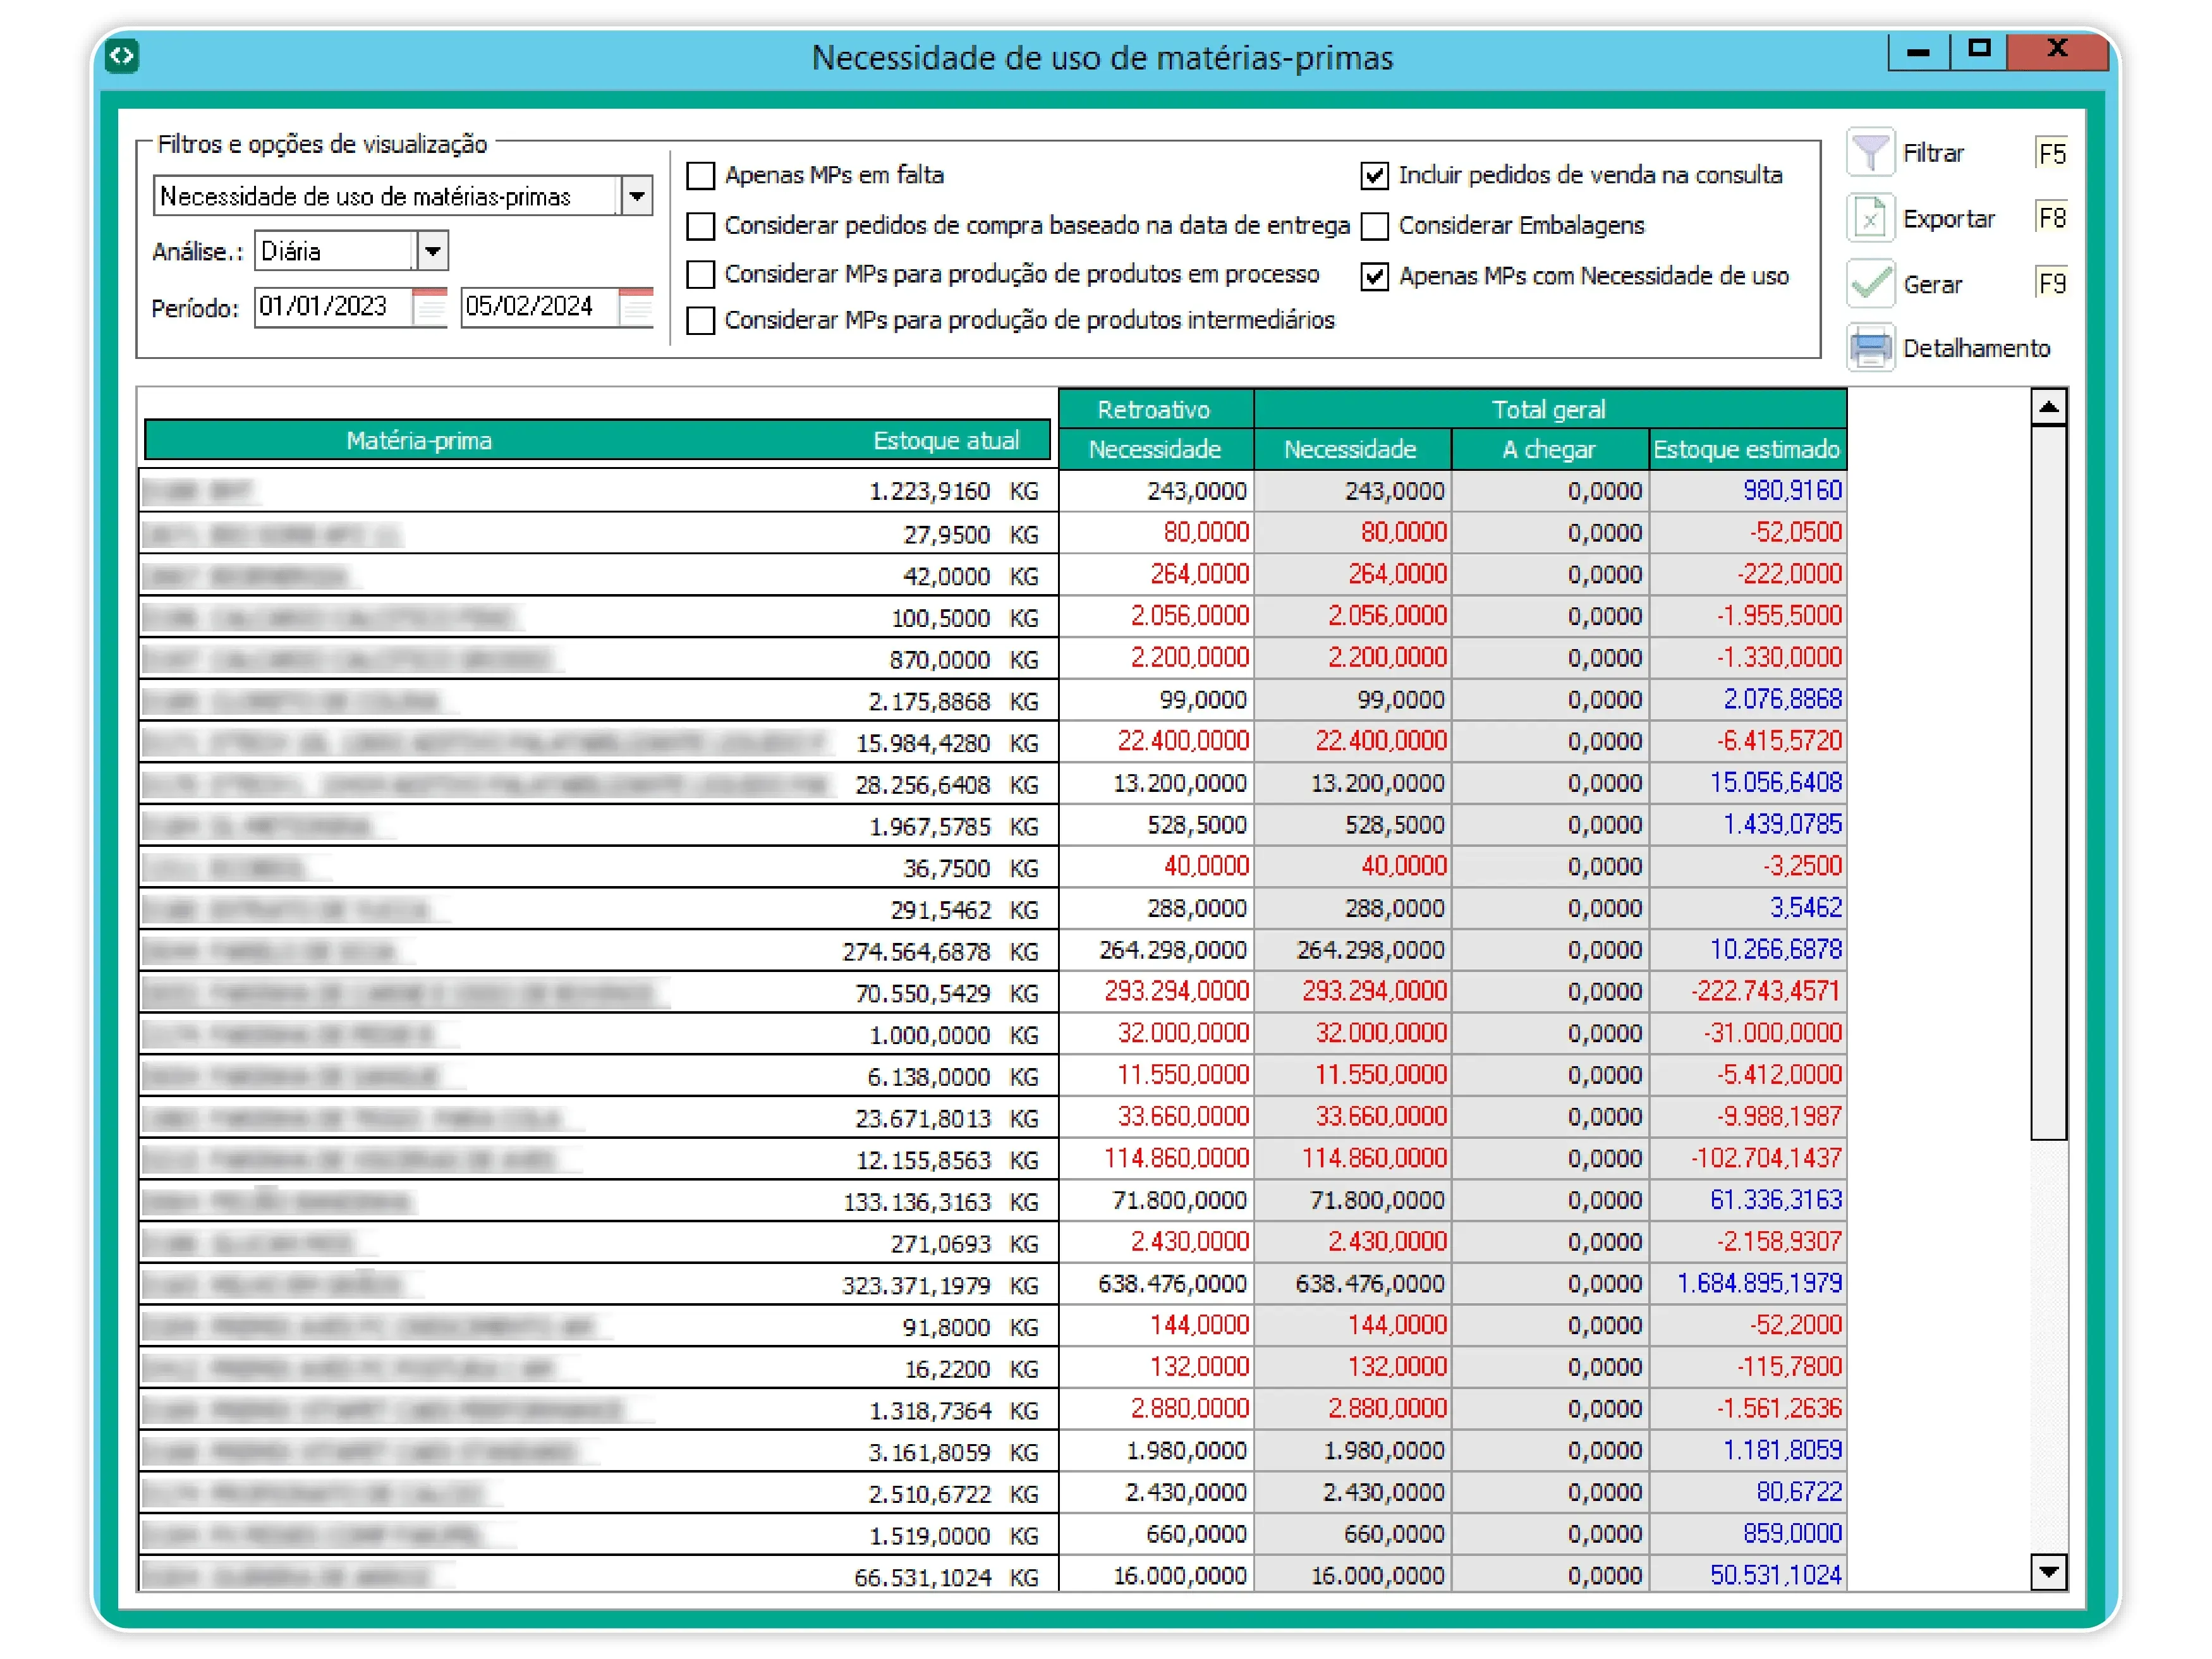Open the start date calendar icon
This screenshot has width=2212, height=1659.
click(430, 306)
